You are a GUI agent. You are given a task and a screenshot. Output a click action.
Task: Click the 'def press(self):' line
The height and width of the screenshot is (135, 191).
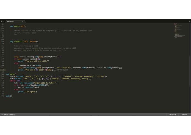coord(18,26)
